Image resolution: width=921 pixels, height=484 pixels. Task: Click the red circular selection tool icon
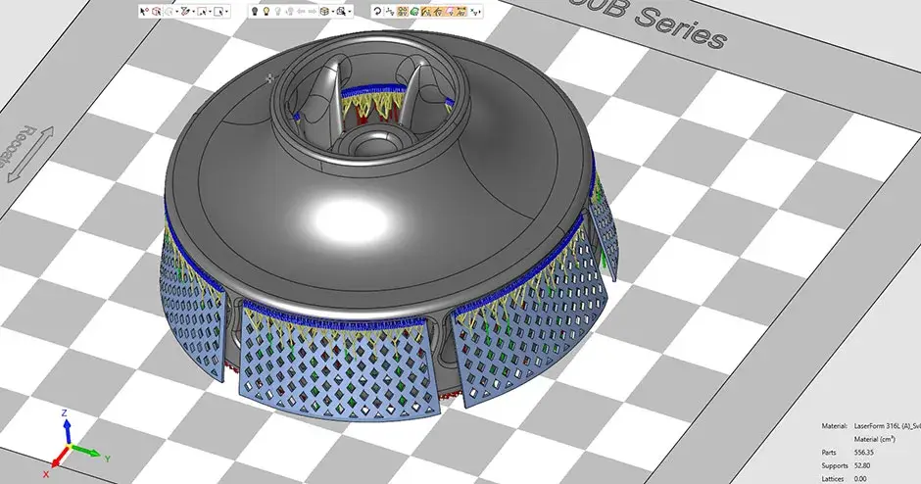[155, 12]
